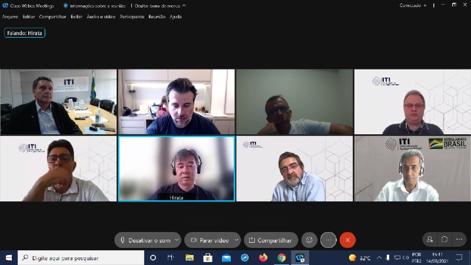Click the Falando: Hirata indicator
This screenshot has height=265, width=471.
pos(25,33)
